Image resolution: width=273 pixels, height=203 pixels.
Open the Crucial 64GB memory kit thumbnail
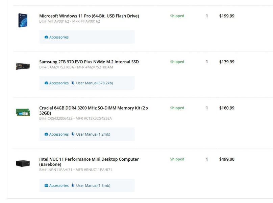click(23, 112)
